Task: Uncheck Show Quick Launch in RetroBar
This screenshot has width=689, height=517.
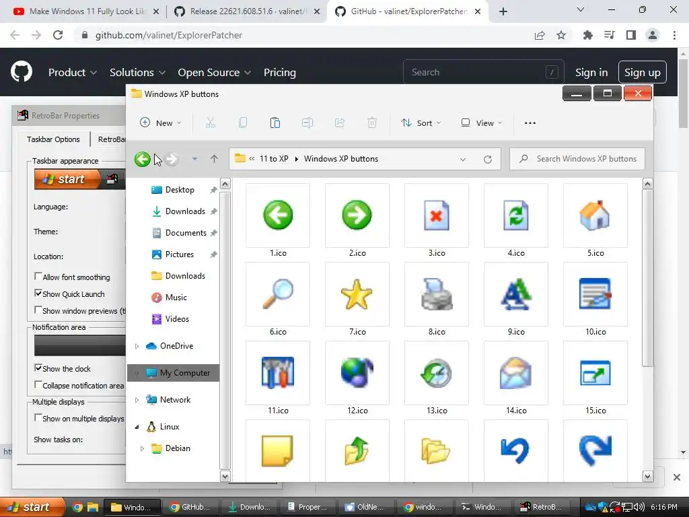Action: click(38, 293)
